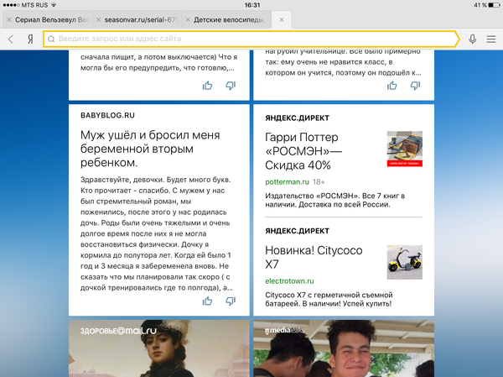Open 'Муж ушёл и бросил меня' article
The width and height of the screenshot is (503, 377).
point(151,148)
